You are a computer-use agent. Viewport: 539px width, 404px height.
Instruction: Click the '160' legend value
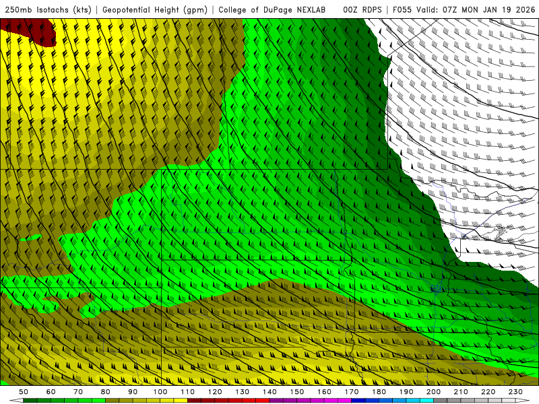(x=325, y=392)
